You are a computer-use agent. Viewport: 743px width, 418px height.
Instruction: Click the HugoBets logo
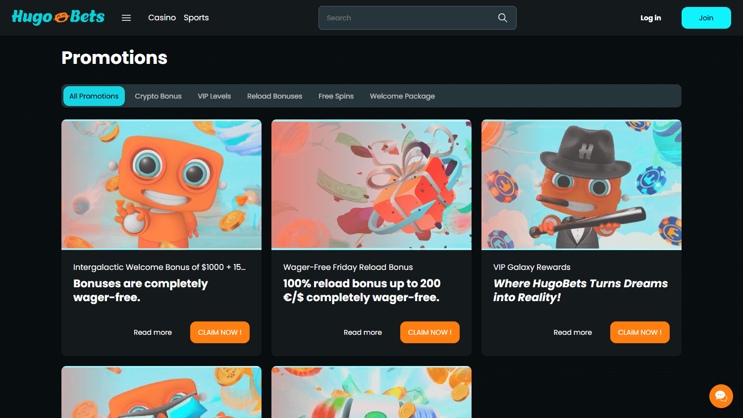pos(58,17)
